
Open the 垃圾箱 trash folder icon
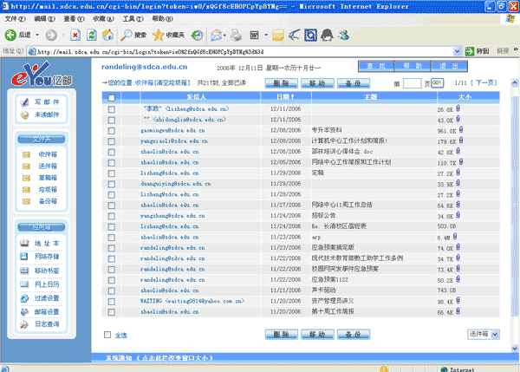click(26, 188)
